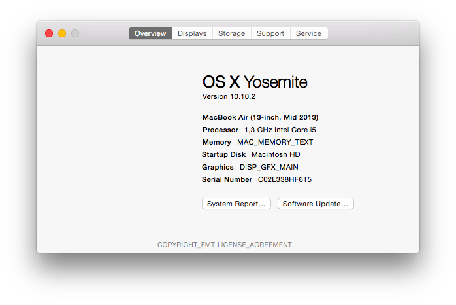456x305 pixels.
Task: Open the Service tab
Action: [309, 33]
